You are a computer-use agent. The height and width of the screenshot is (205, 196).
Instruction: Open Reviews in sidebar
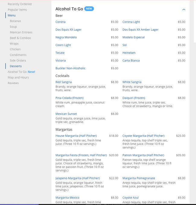click(13, 83)
